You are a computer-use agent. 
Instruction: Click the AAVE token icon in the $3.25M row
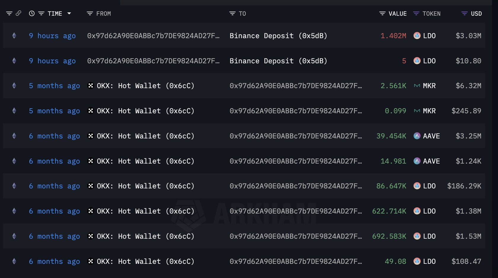417,136
